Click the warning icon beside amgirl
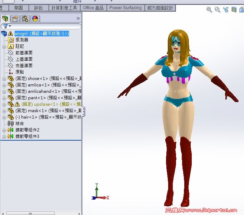 click(x=10, y=34)
